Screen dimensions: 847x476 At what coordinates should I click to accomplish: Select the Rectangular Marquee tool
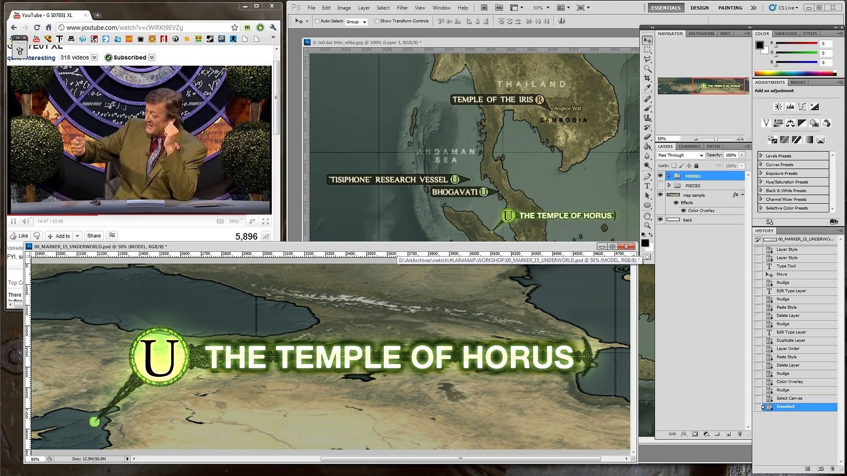[647, 50]
